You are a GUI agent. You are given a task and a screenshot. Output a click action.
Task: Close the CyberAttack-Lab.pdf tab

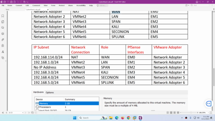(48, 9)
